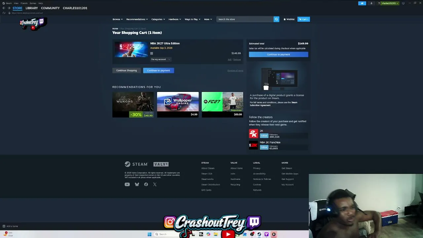Viewport: 423px width, 238px height.
Task: Open the About Steam footer link
Action: tap(208, 168)
